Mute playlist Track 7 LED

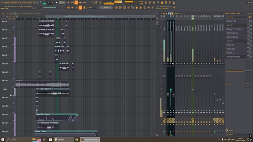pos(13,44)
